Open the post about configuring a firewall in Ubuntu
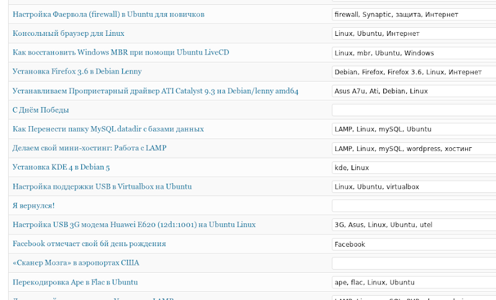Viewport: 496px width, 300px height. 108,14
